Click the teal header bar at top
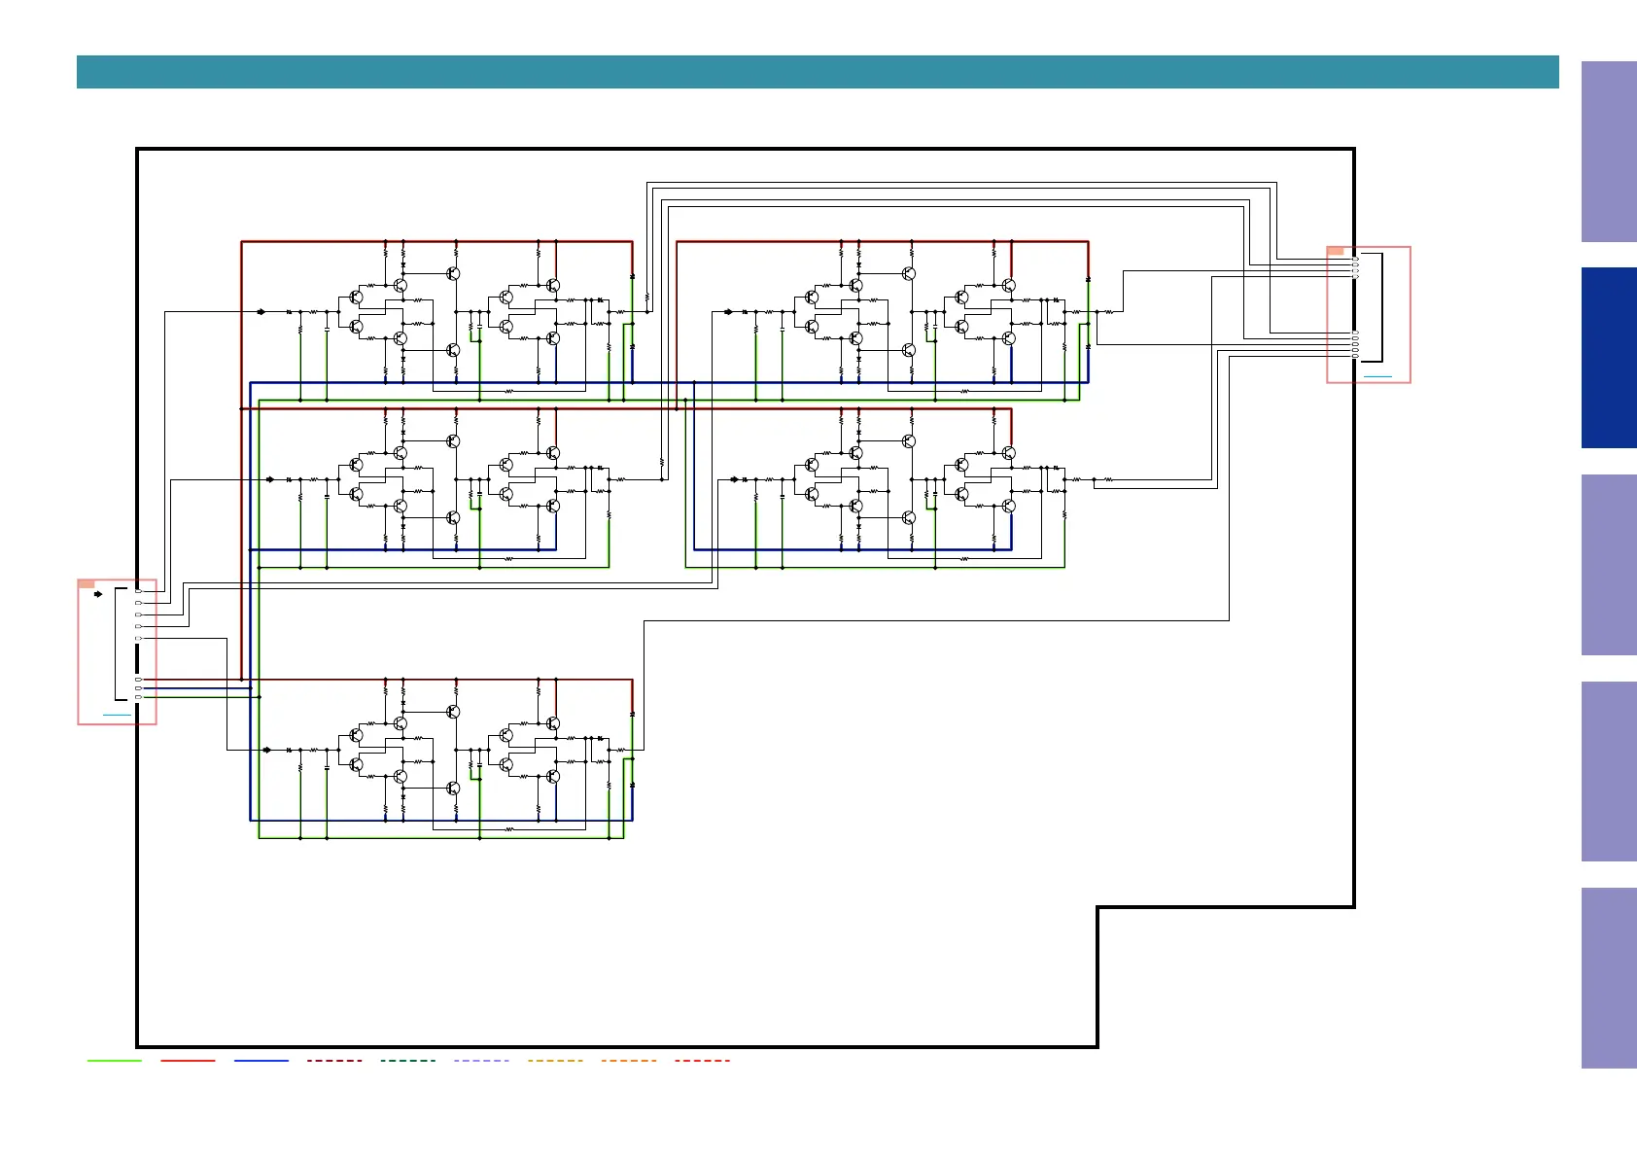 (x=817, y=72)
